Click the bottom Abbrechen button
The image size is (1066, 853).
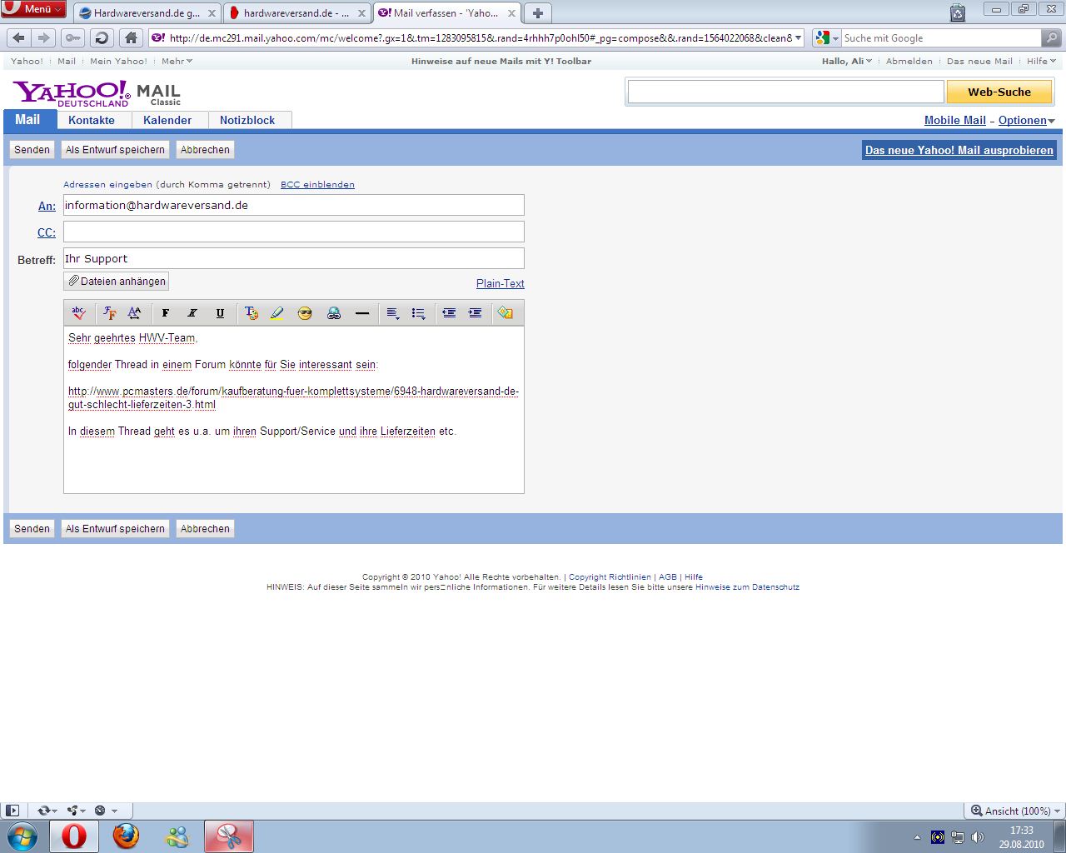click(205, 529)
